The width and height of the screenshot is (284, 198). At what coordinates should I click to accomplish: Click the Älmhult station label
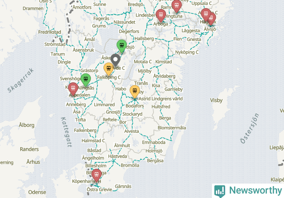pos(122,145)
